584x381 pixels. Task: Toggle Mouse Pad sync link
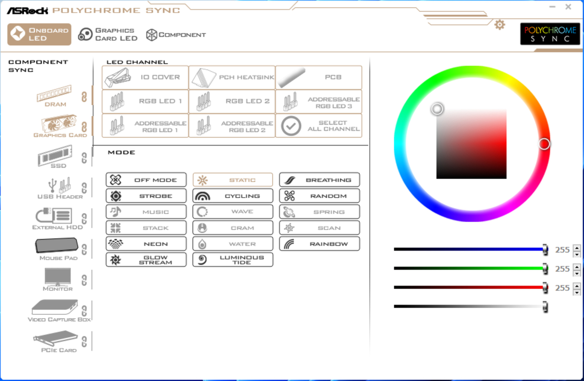pyautogui.click(x=84, y=250)
